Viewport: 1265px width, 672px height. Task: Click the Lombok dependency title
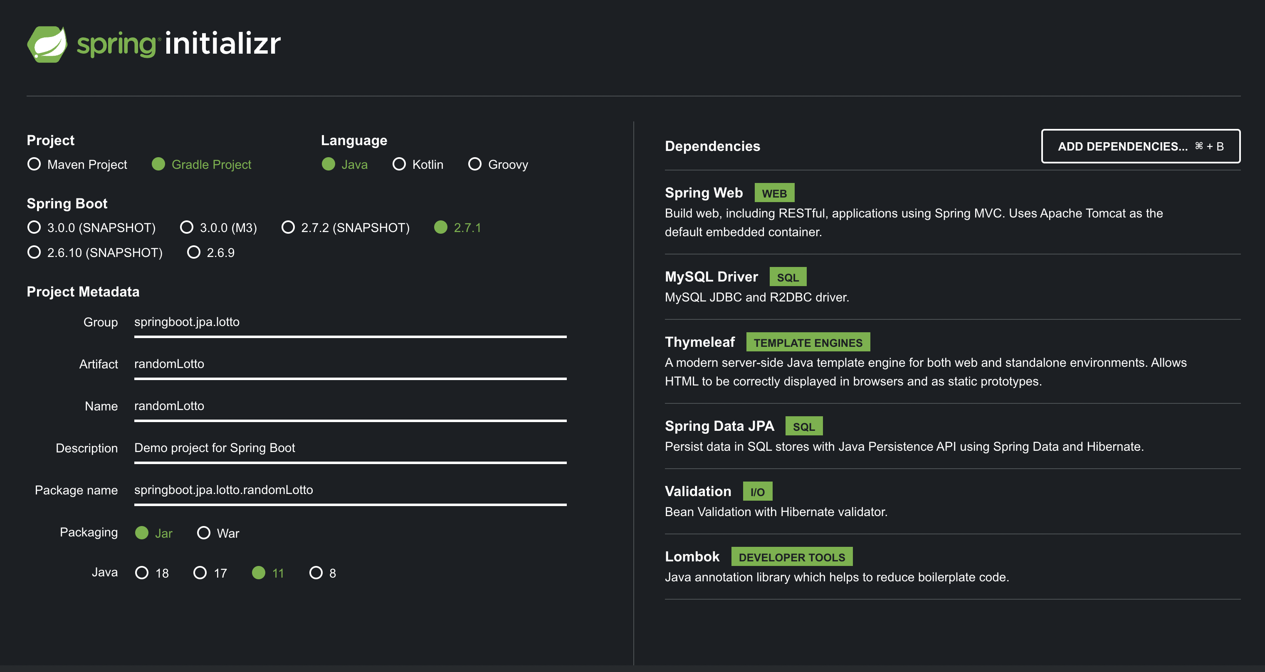(x=692, y=556)
